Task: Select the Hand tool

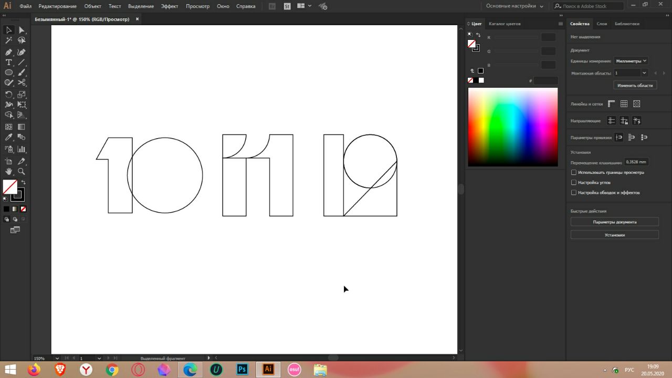Action: (x=9, y=172)
